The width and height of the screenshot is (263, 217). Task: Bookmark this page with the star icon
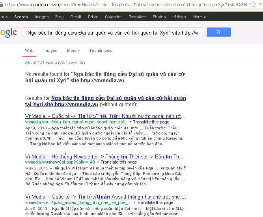252,4
